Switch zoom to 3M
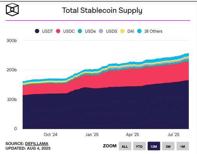The image size is (197, 154). point(168,146)
